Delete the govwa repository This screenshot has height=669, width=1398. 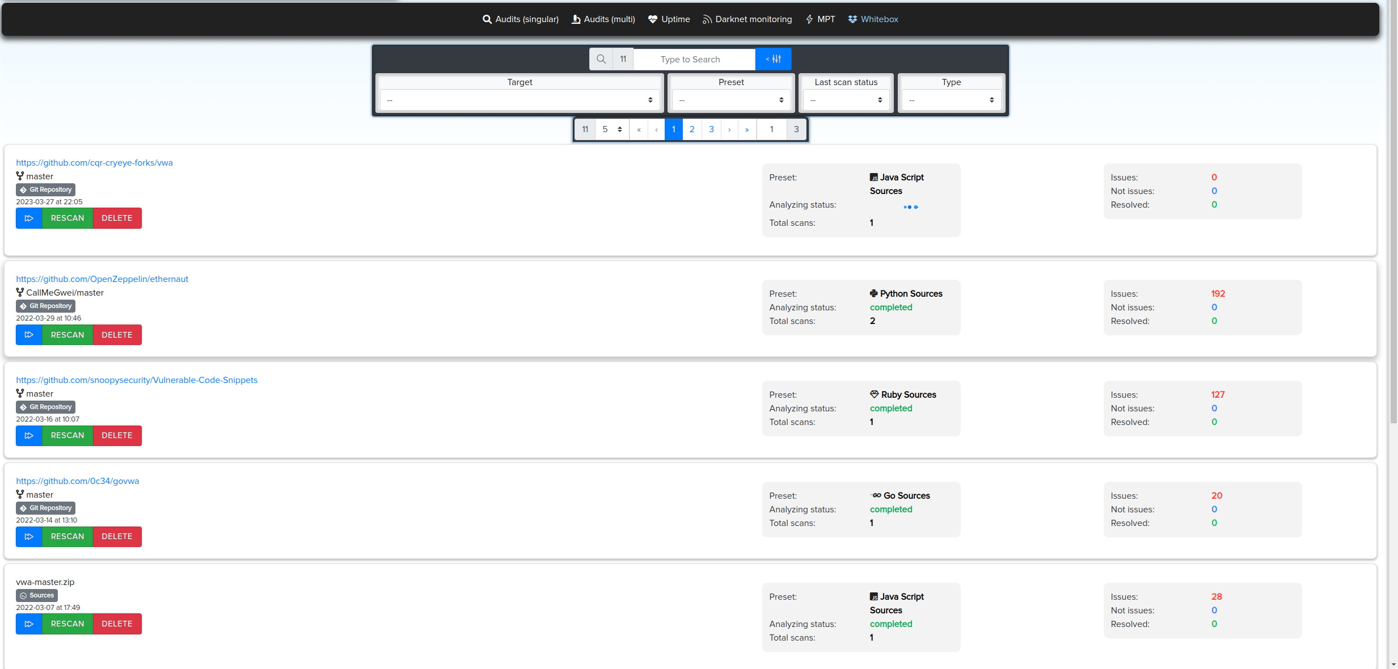(x=117, y=536)
